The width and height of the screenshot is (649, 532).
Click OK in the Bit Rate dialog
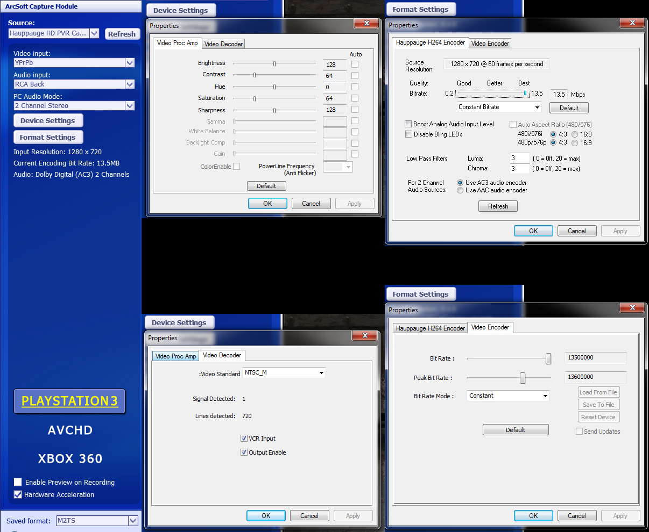click(x=533, y=516)
